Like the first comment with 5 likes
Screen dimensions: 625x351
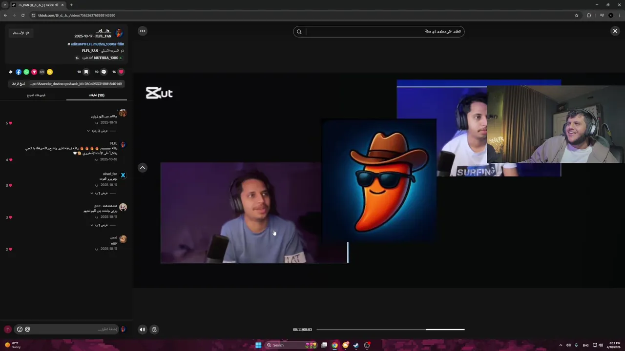point(10,123)
